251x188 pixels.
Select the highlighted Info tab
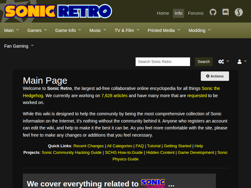178,13
